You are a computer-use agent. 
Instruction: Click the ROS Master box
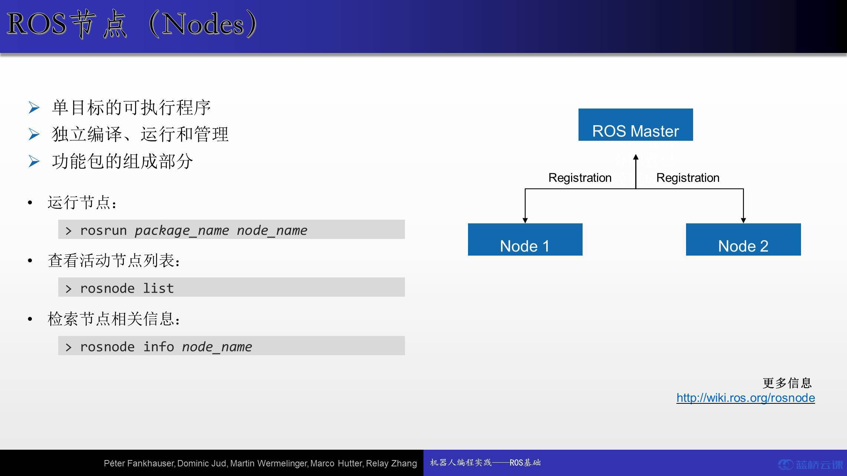636,124
